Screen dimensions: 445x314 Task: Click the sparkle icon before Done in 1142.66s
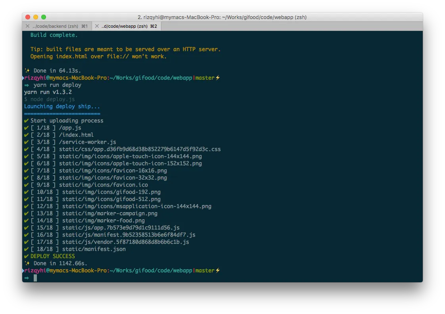27,263
